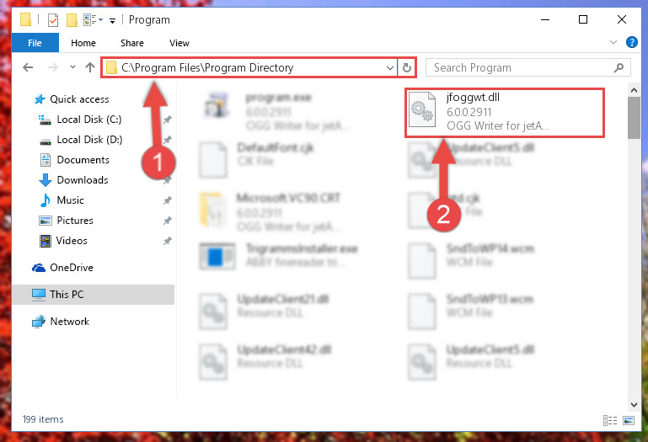Click the vertical scrollbar down arrow
Image resolution: width=648 pixels, height=442 pixels.
click(634, 404)
